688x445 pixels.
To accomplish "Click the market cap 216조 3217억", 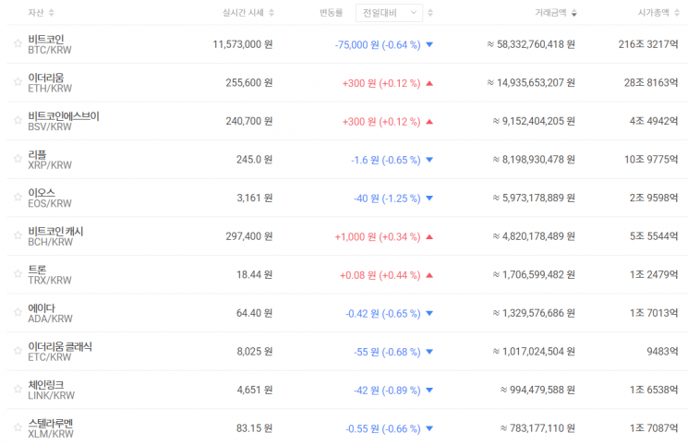I will (648, 44).
